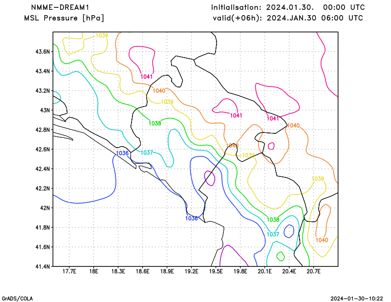The width and height of the screenshot is (391, 302).
Task: Click the 20.7E longitude label
Action: point(313,272)
